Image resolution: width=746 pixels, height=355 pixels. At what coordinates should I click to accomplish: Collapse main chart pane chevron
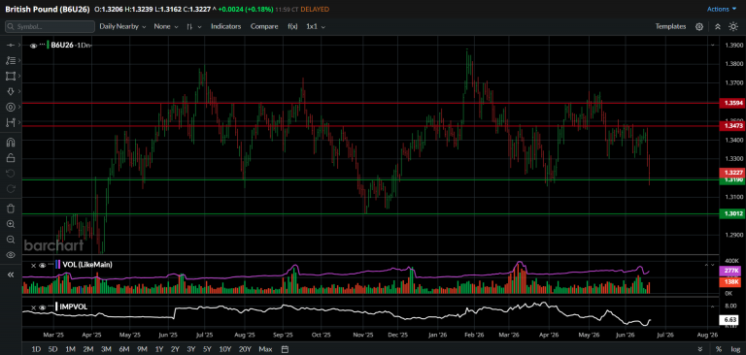pos(713,45)
